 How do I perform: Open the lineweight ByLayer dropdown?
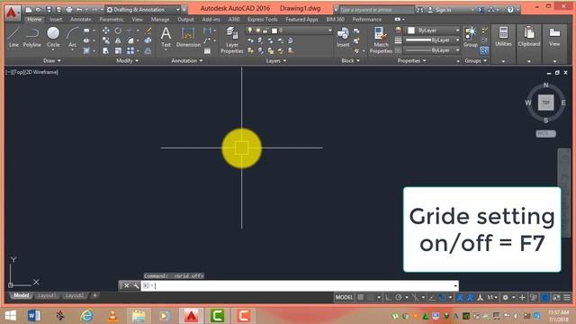click(x=432, y=40)
